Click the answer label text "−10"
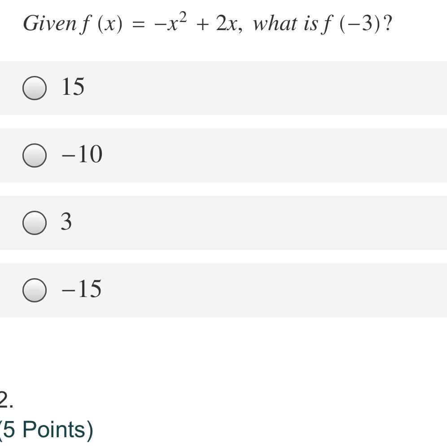 82,154
